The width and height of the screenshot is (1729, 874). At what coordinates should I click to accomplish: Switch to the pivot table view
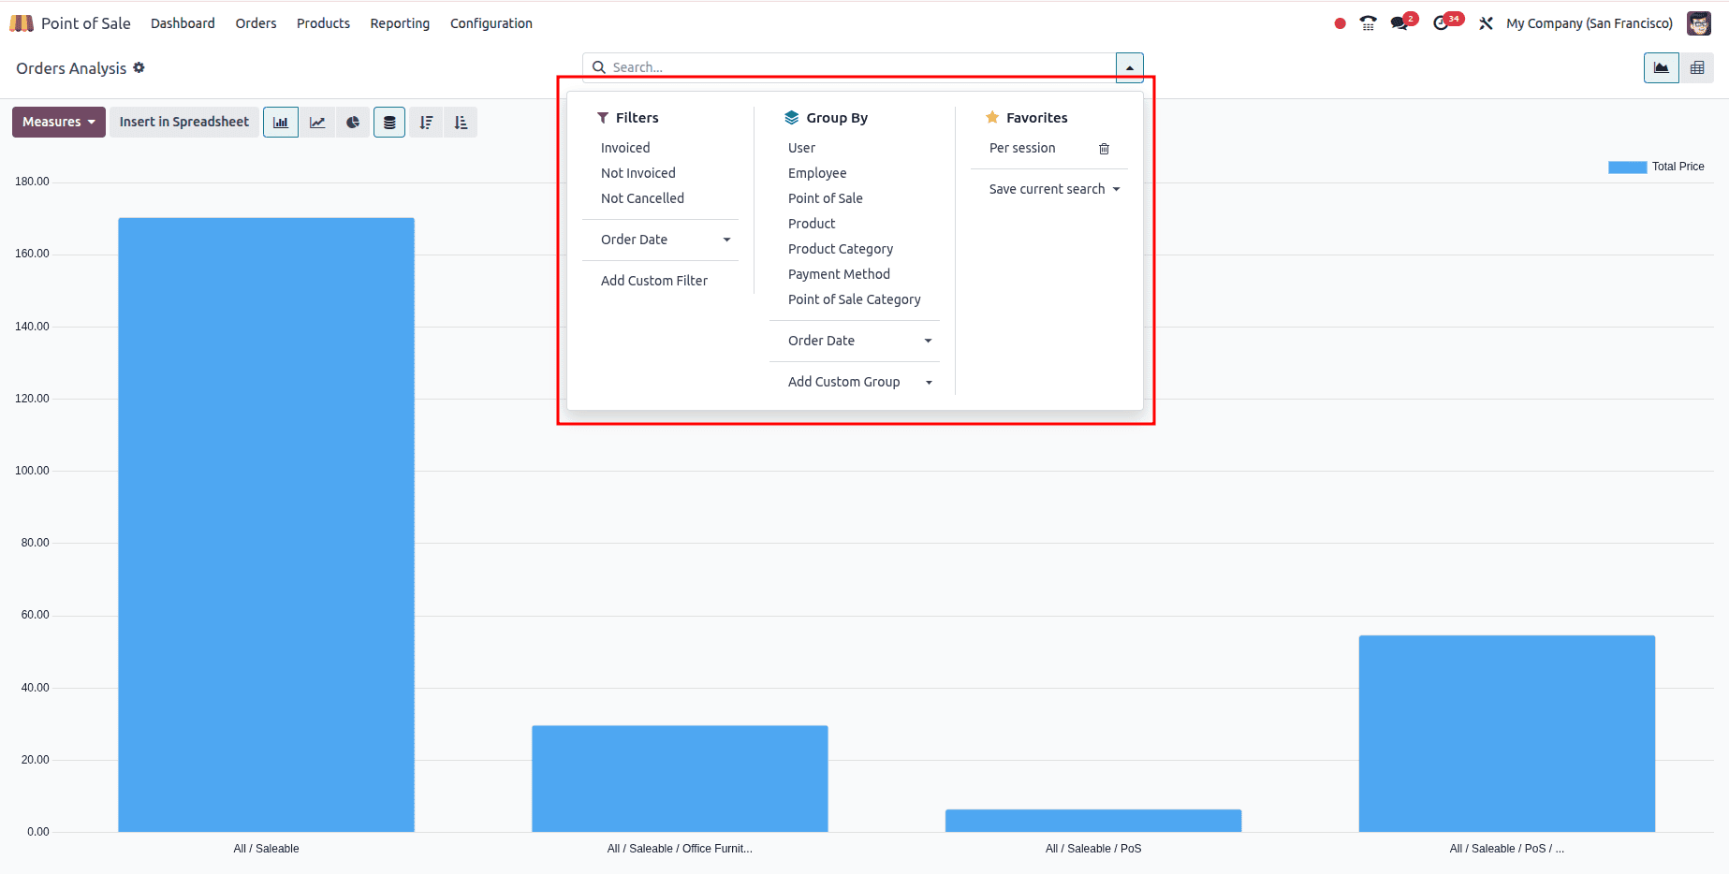(x=1697, y=67)
